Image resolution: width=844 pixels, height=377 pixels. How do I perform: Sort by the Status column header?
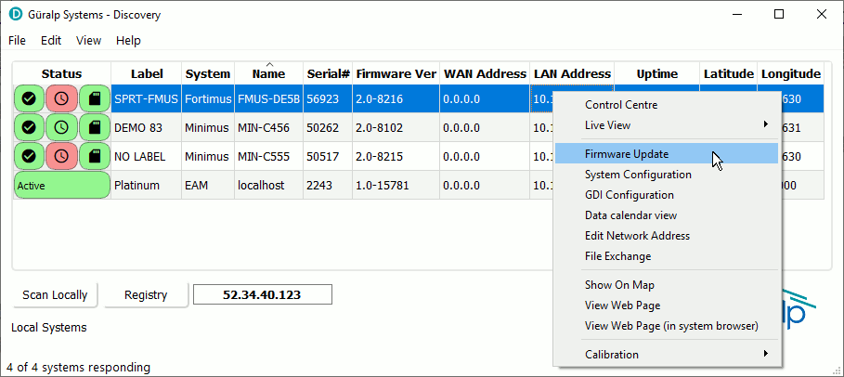click(x=62, y=73)
